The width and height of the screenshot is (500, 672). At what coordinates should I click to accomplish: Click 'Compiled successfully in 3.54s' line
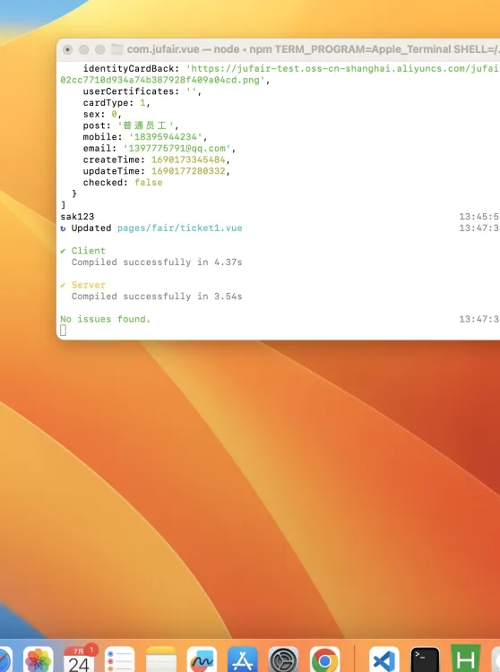tap(157, 297)
